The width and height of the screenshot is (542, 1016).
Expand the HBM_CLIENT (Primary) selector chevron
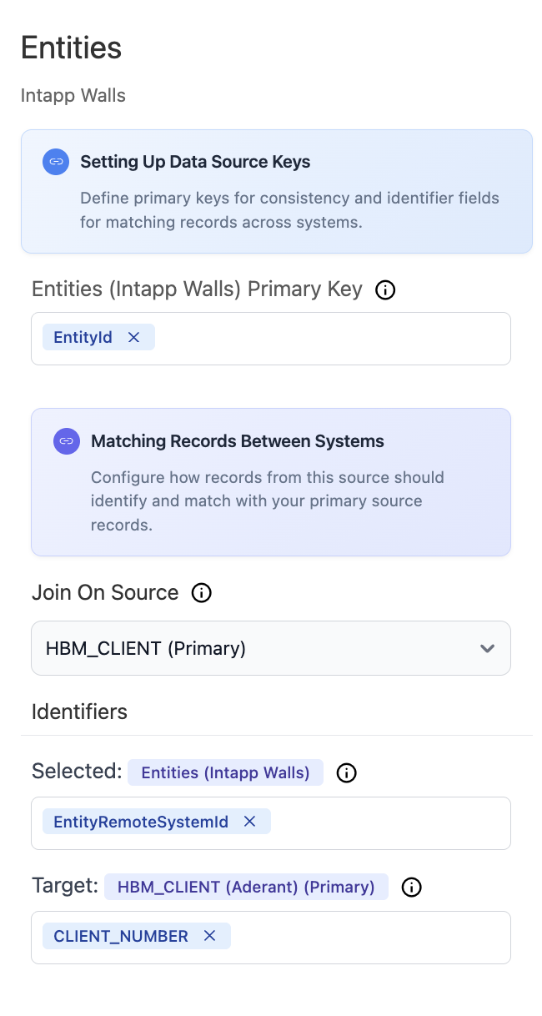pyautogui.click(x=487, y=648)
